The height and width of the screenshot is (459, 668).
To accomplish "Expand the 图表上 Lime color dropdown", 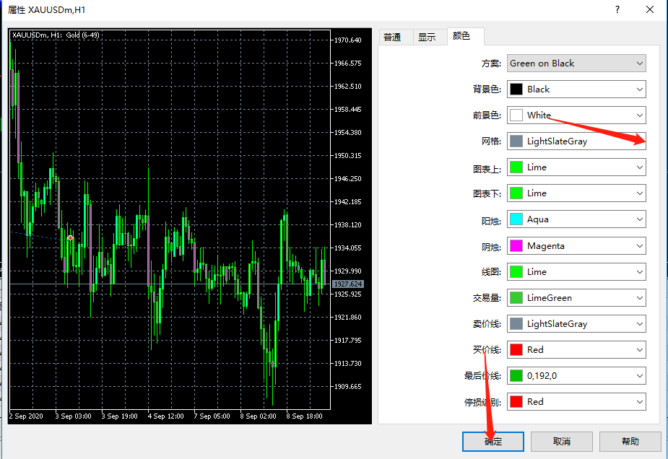I will coord(576,167).
